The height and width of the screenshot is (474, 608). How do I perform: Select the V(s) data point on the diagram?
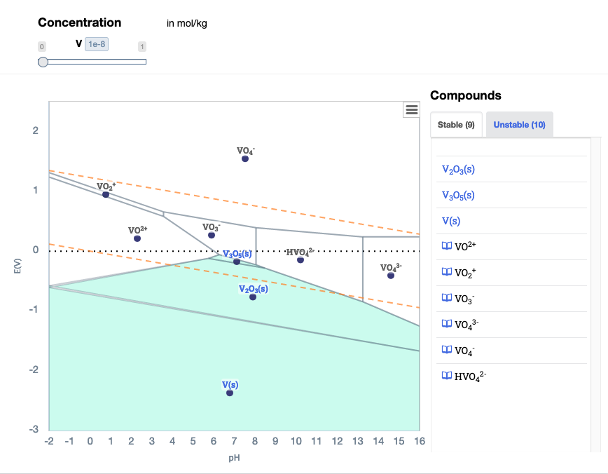point(230,392)
